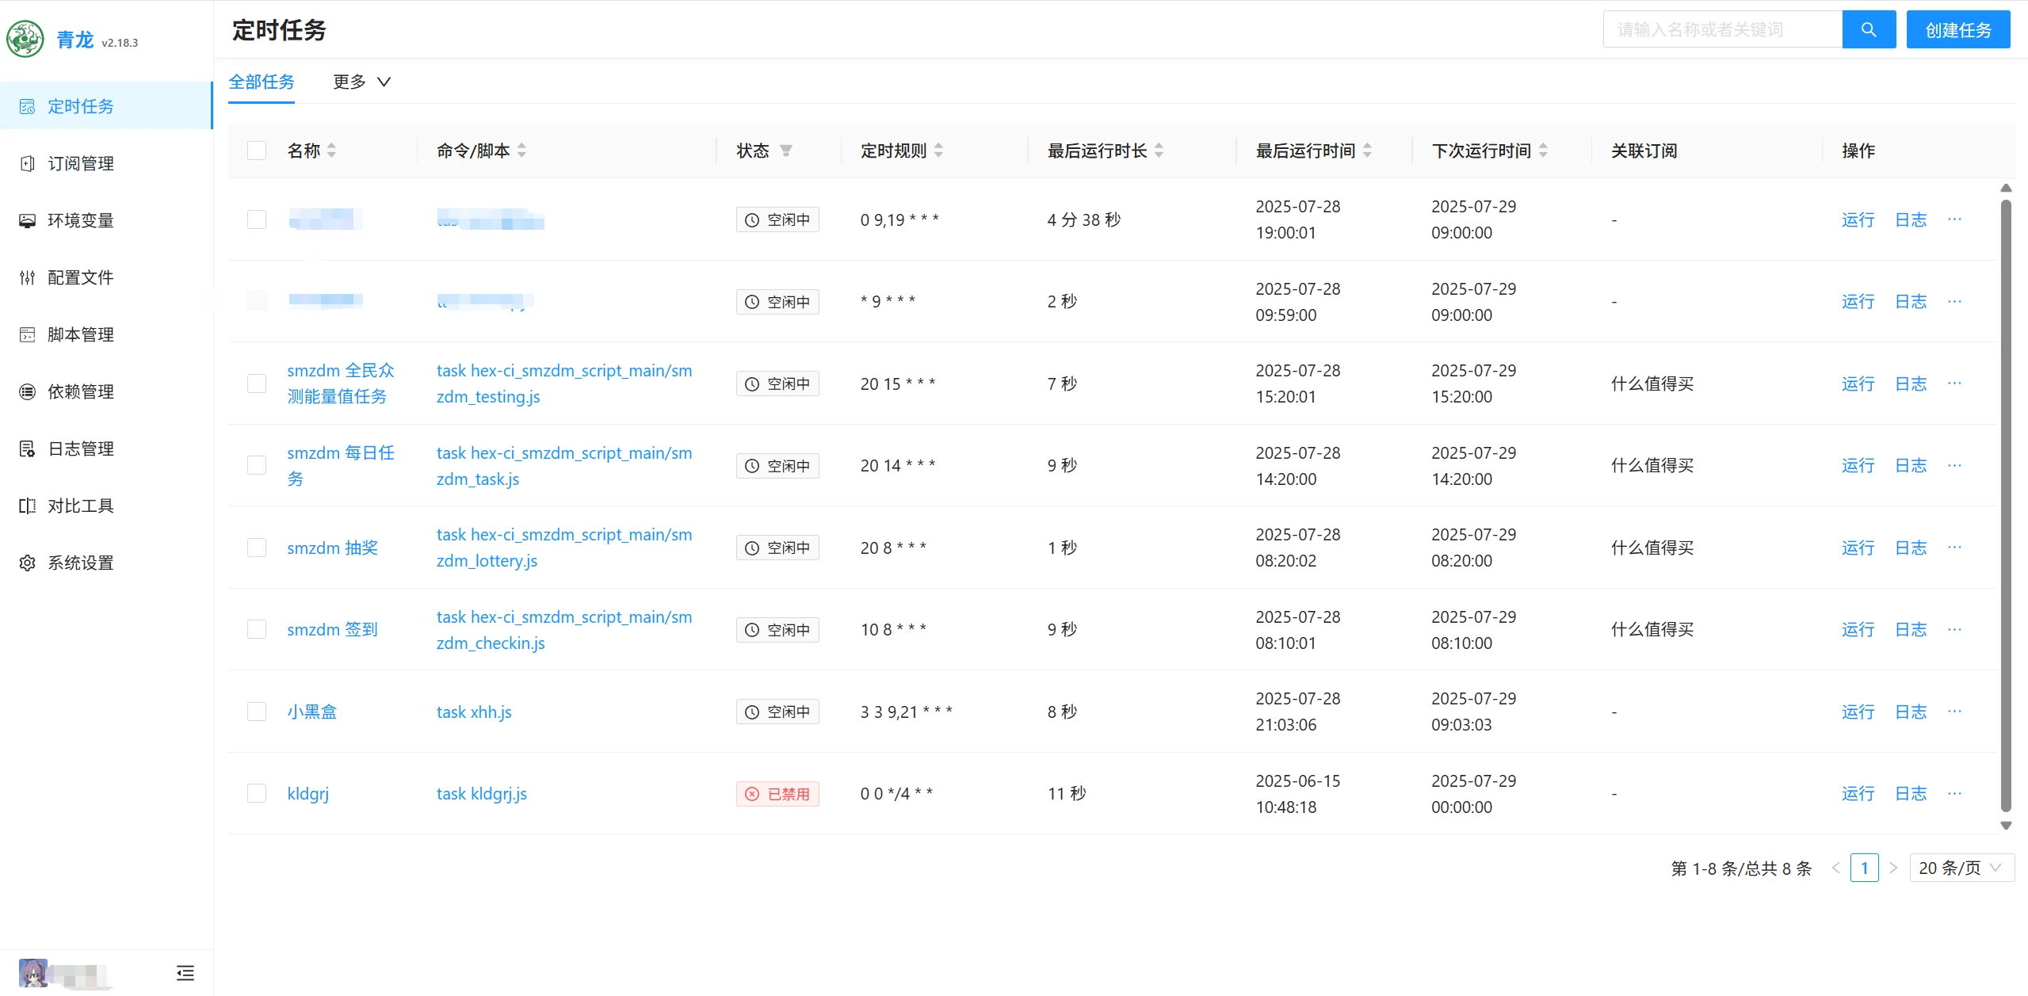Click the status column filter icon
The height and width of the screenshot is (996, 2028).
785,151
